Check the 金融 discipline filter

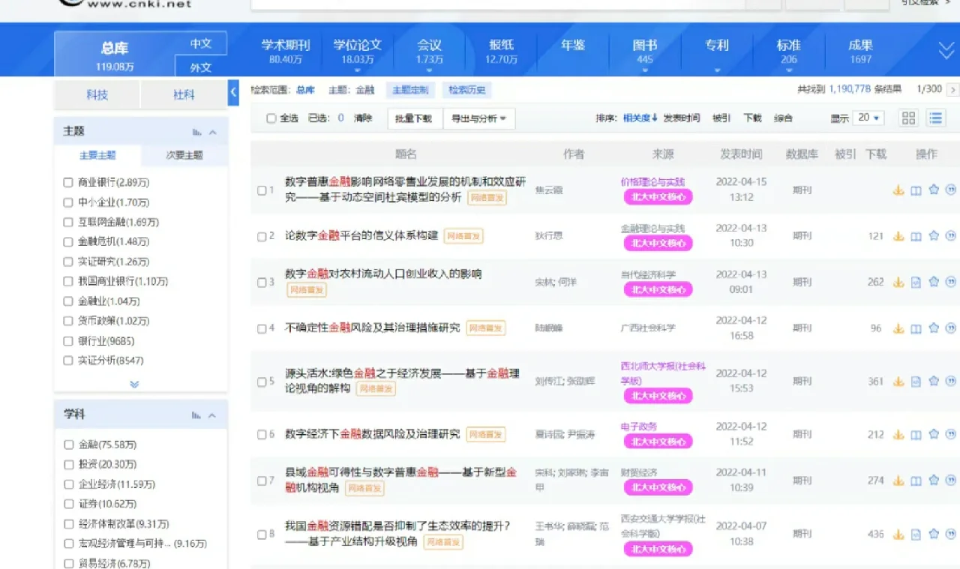click(69, 444)
